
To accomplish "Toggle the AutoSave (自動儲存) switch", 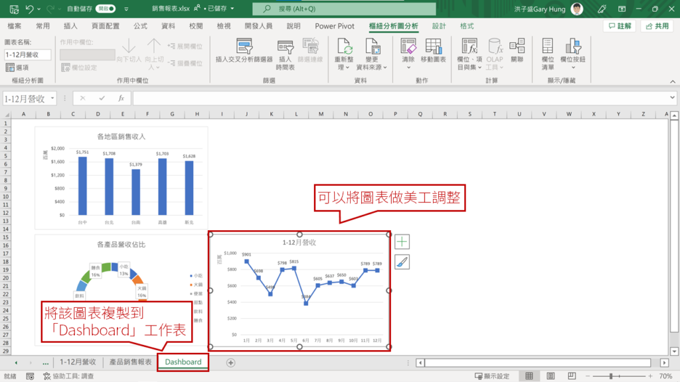I will tap(106, 9).
